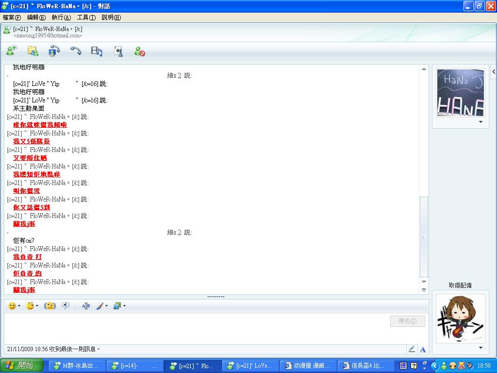Switch to handwriting pen input mode

pyautogui.click(x=412, y=349)
